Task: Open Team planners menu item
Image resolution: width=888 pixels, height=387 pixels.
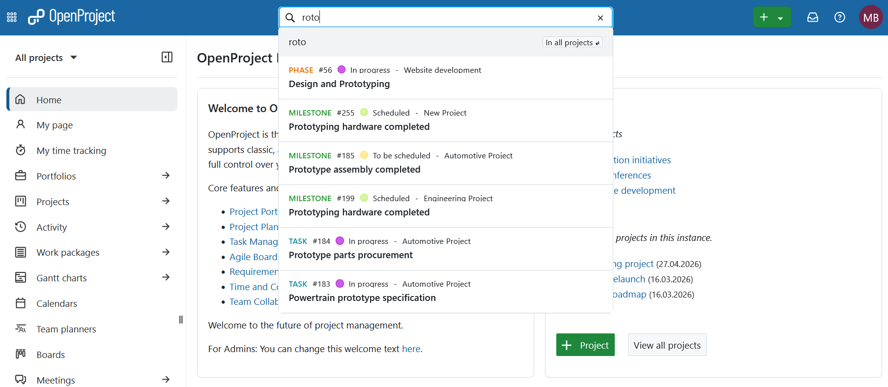Action: coord(92,329)
